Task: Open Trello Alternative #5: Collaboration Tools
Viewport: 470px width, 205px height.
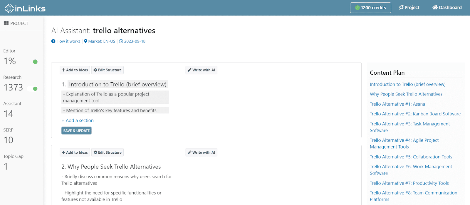Action: click(411, 157)
